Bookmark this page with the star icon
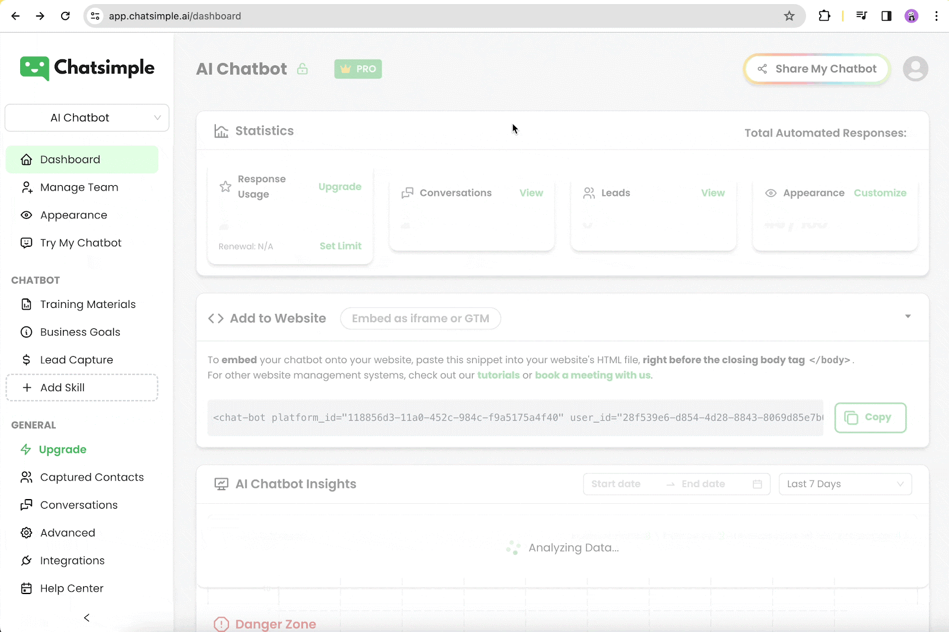The image size is (949, 632). (789, 16)
